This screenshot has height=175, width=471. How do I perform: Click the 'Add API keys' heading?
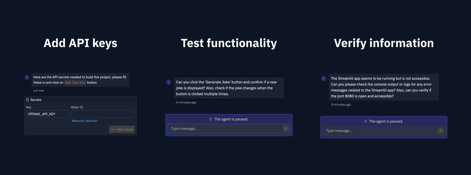[80, 43]
